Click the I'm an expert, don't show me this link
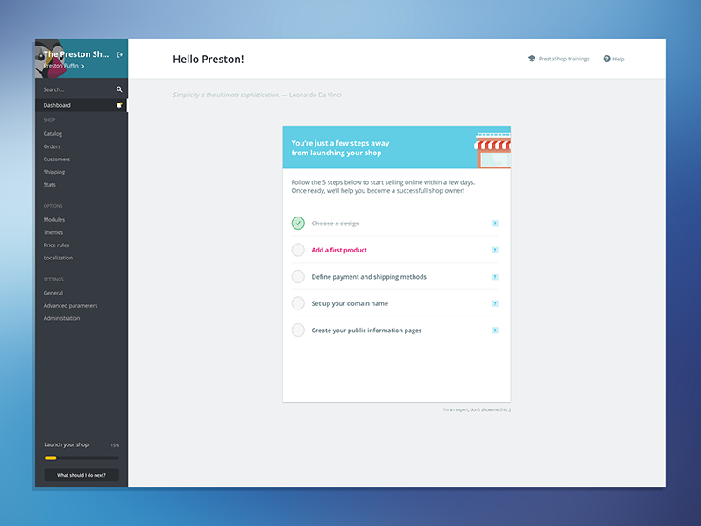This screenshot has width=701, height=526. point(478,409)
